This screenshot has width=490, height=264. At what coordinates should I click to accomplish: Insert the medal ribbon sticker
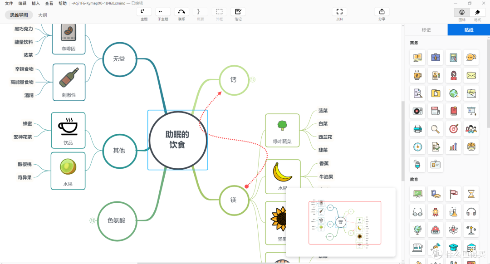[x=435, y=212]
